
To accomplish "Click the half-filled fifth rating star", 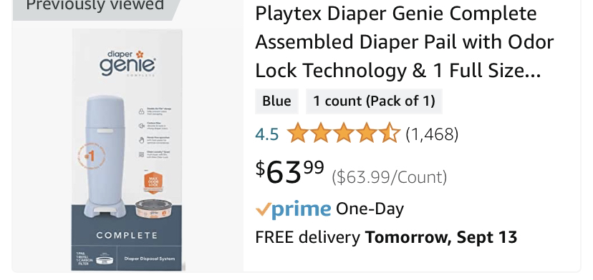I will [x=389, y=133].
